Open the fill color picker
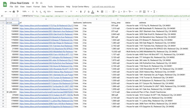The height and width of the screenshot is (108, 190). click(x=98, y=12)
